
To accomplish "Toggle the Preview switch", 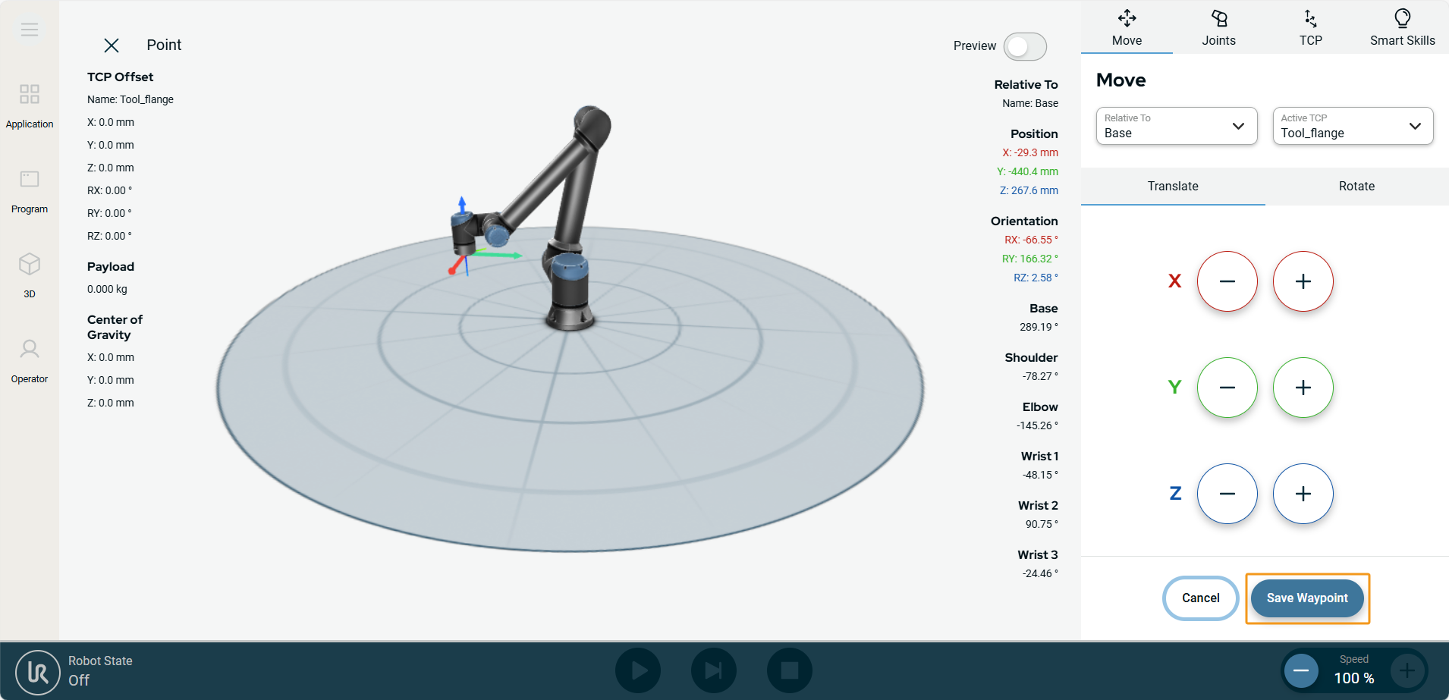I will point(1025,46).
